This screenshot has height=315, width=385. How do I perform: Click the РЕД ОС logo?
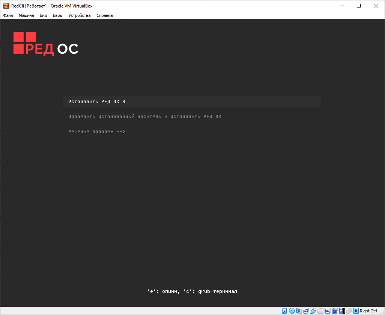46,44
